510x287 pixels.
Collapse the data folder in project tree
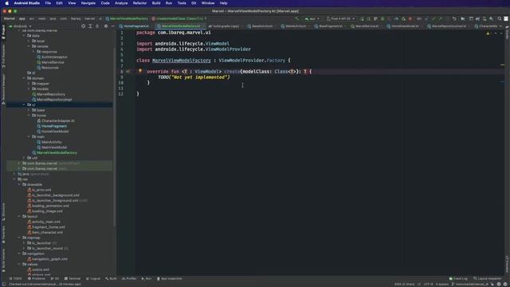click(x=24, y=36)
